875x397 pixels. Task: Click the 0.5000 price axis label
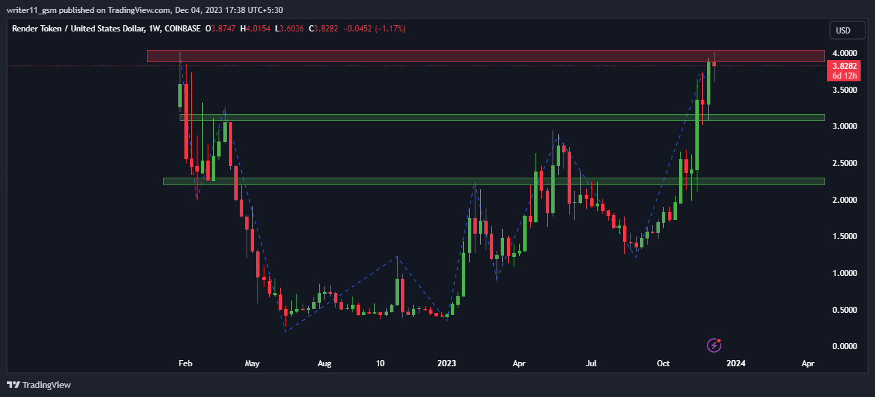click(845, 310)
